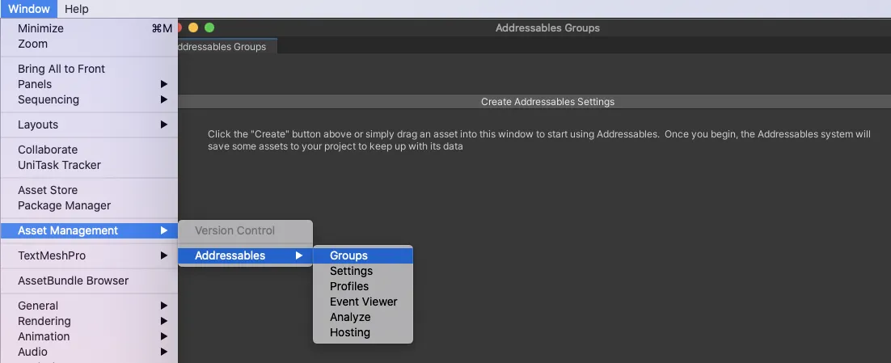This screenshot has width=891, height=363.
Task: Expand the Audio submenu
Action: pos(89,351)
